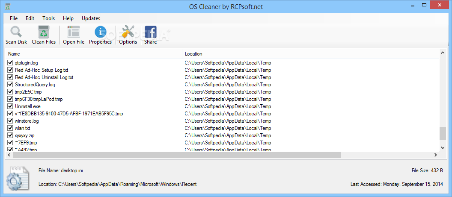Select the wlan.txt file name
Image resolution: width=452 pixels, height=197 pixels.
coord(22,128)
